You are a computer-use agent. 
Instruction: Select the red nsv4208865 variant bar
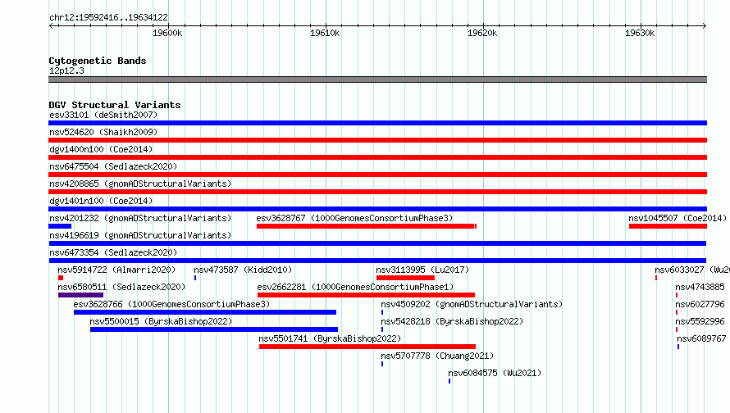click(x=377, y=192)
